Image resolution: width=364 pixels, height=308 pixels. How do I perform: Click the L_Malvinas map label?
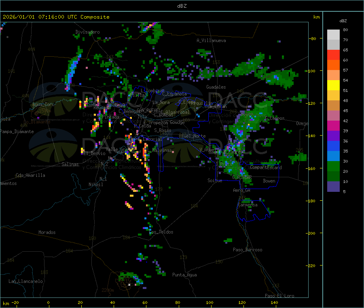(159, 150)
